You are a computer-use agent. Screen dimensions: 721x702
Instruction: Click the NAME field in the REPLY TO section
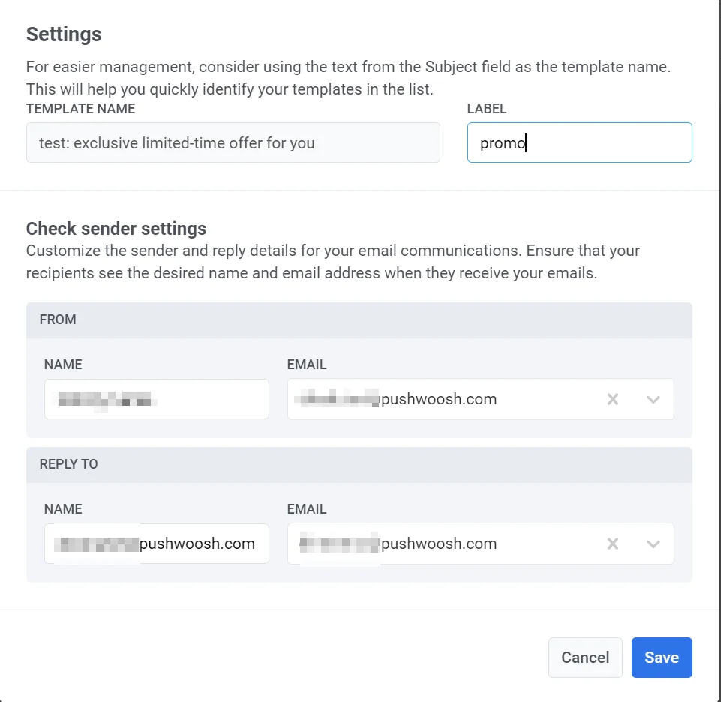156,544
